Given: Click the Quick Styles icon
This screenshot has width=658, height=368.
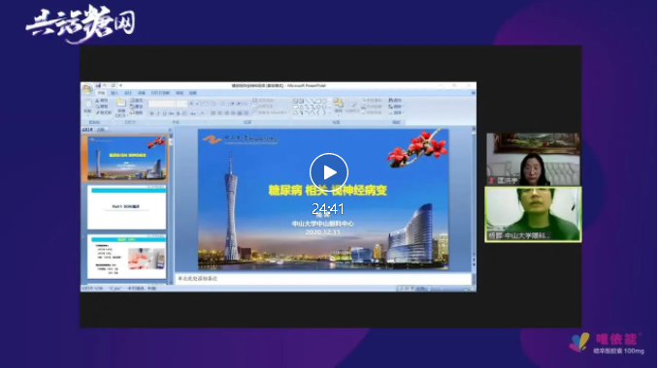Looking at the screenshot, I should [352, 107].
